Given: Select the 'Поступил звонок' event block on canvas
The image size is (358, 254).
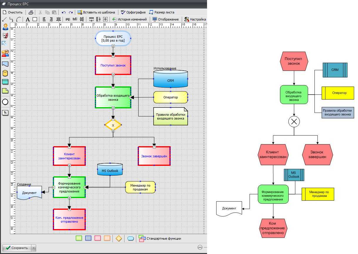Looking at the screenshot, I should [113, 65].
